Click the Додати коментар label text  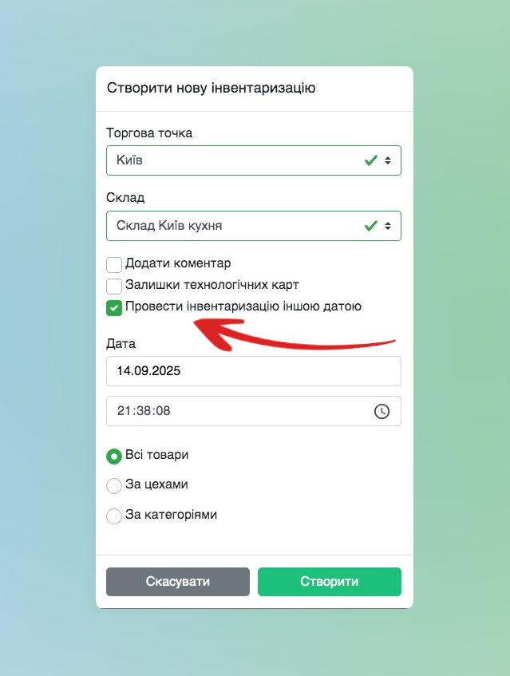178,263
